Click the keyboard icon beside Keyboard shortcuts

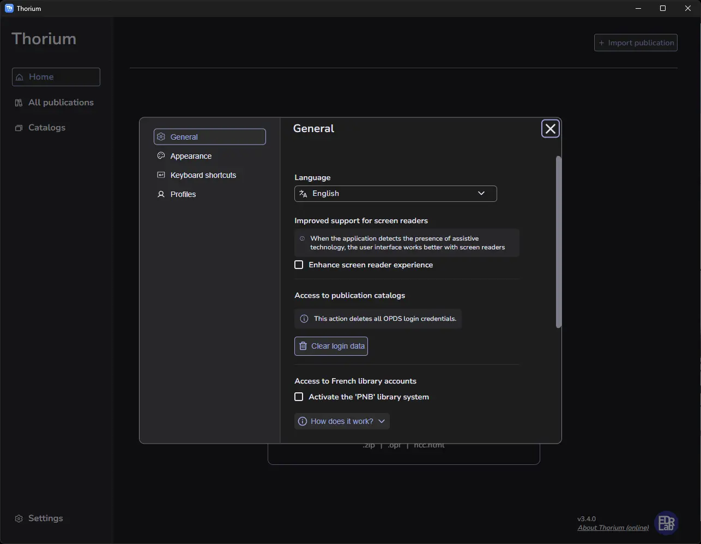pos(161,175)
